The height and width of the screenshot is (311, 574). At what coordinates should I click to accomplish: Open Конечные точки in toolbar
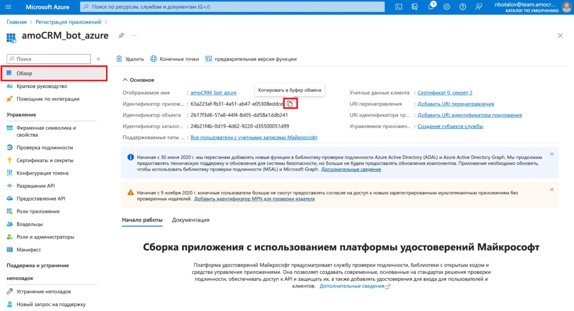click(x=175, y=59)
